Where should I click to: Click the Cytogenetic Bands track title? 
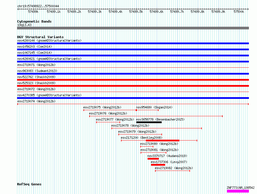pyautogui.click(x=34, y=21)
